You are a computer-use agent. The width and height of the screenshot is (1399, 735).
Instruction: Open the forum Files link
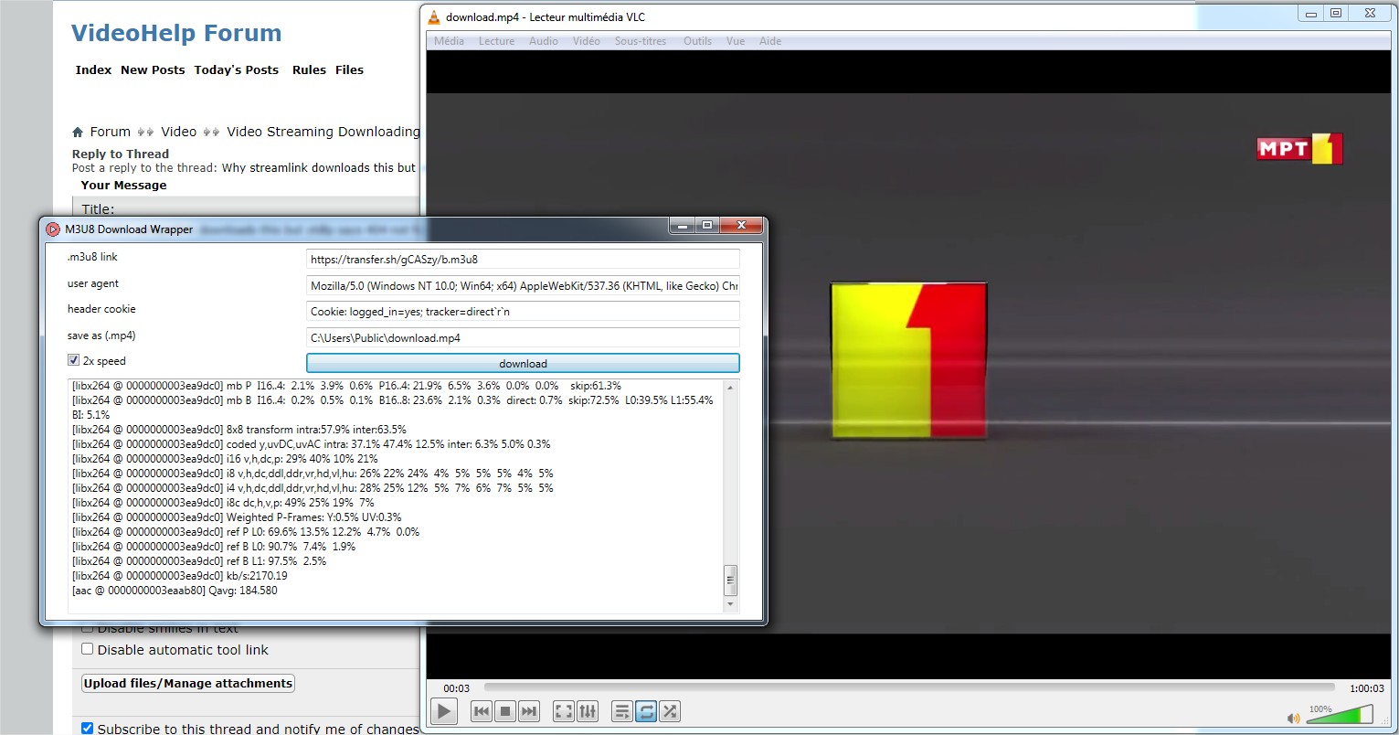pos(349,70)
